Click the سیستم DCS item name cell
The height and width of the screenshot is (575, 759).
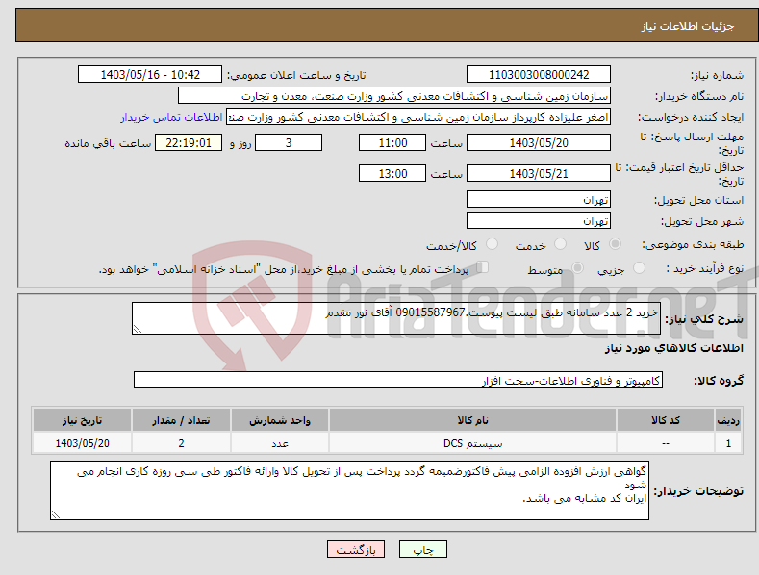(x=472, y=443)
